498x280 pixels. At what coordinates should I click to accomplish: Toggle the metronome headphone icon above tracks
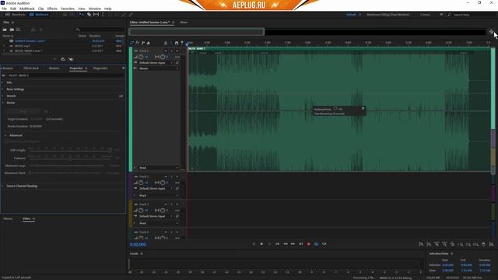click(177, 43)
